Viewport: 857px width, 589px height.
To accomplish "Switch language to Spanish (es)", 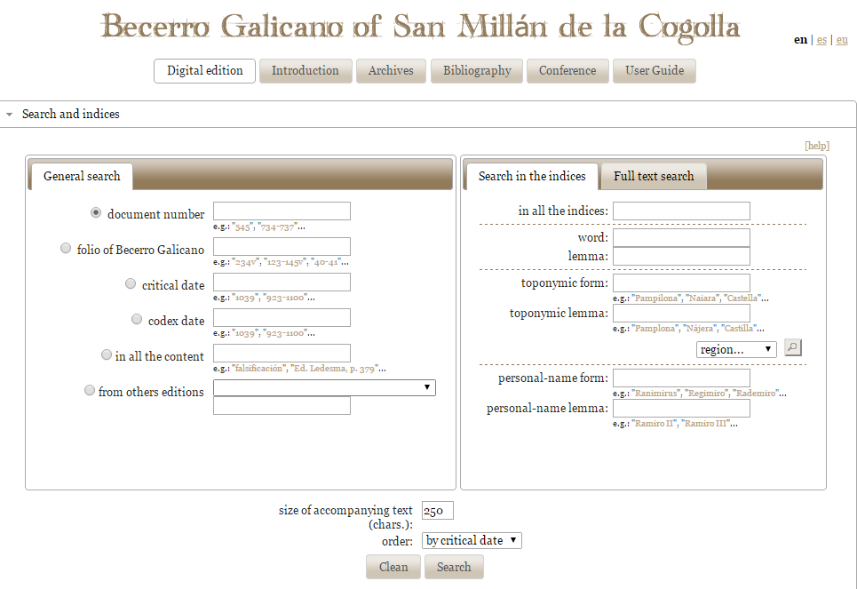I will click(x=821, y=40).
